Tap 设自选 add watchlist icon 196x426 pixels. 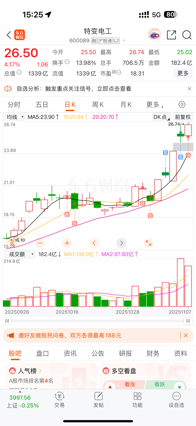pyautogui.click(x=176, y=400)
